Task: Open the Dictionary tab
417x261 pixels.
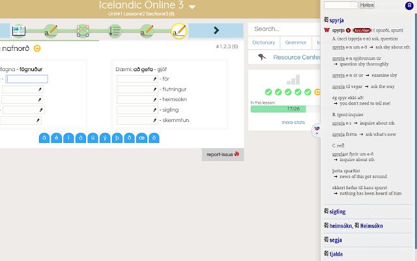Action: (x=263, y=42)
